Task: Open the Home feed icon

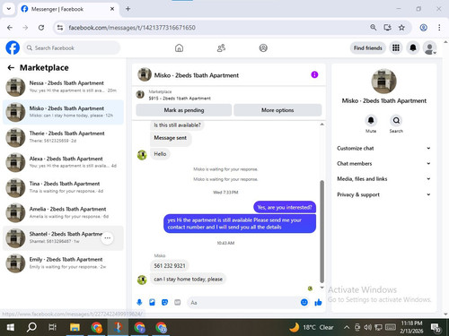Action: point(179,47)
